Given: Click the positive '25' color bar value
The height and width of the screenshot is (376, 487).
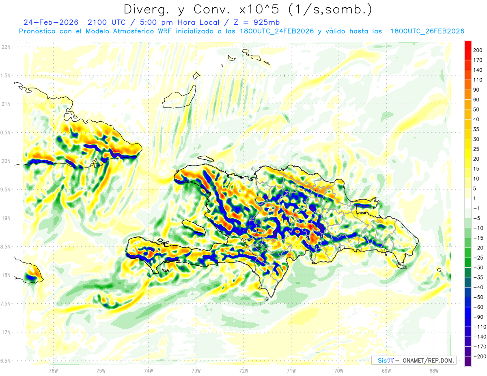Looking at the screenshot, I should point(476,149).
